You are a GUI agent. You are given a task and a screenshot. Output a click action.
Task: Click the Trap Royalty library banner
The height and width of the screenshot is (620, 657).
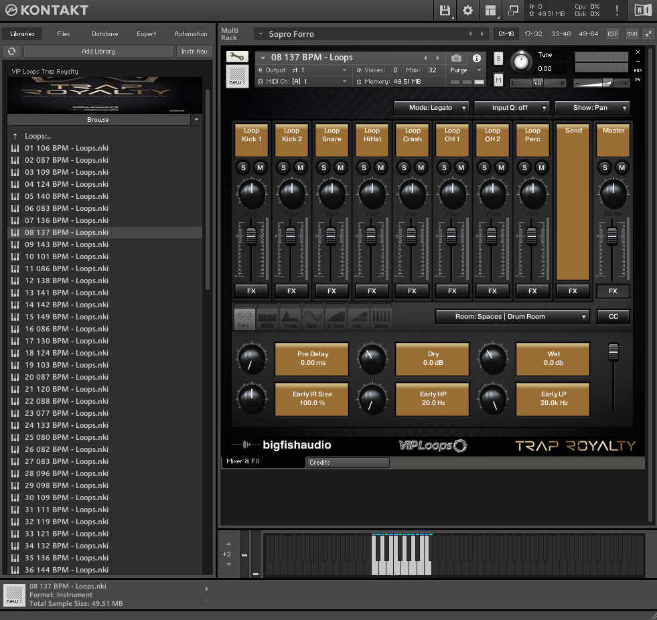104,94
